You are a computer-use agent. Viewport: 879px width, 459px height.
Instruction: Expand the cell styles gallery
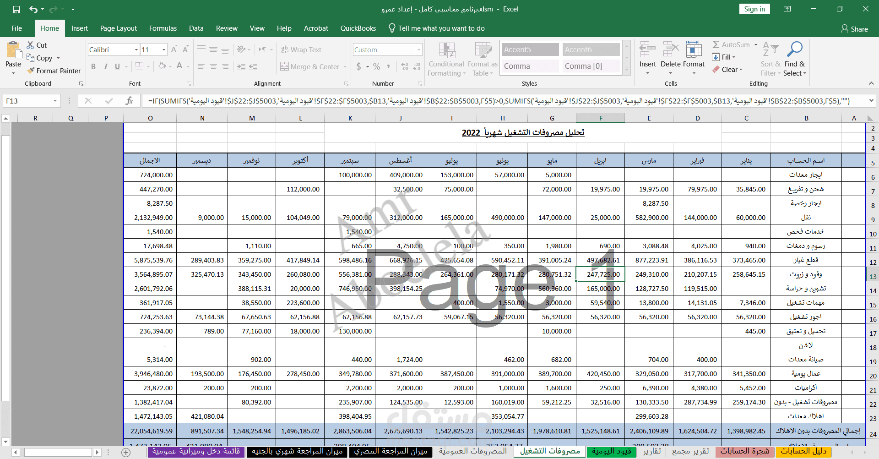point(627,70)
